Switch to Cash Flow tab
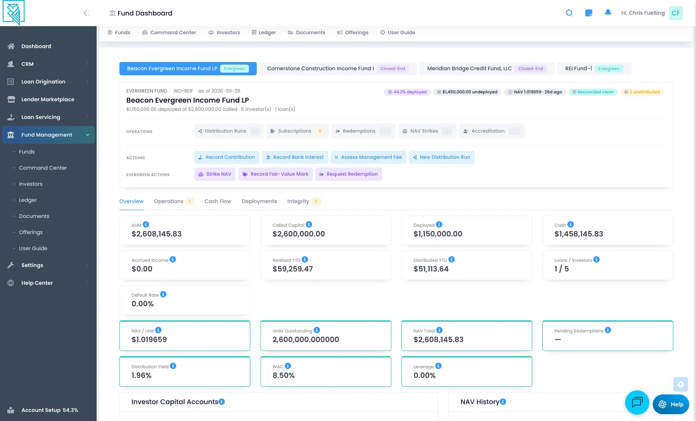The width and height of the screenshot is (696, 421). (218, 201)
